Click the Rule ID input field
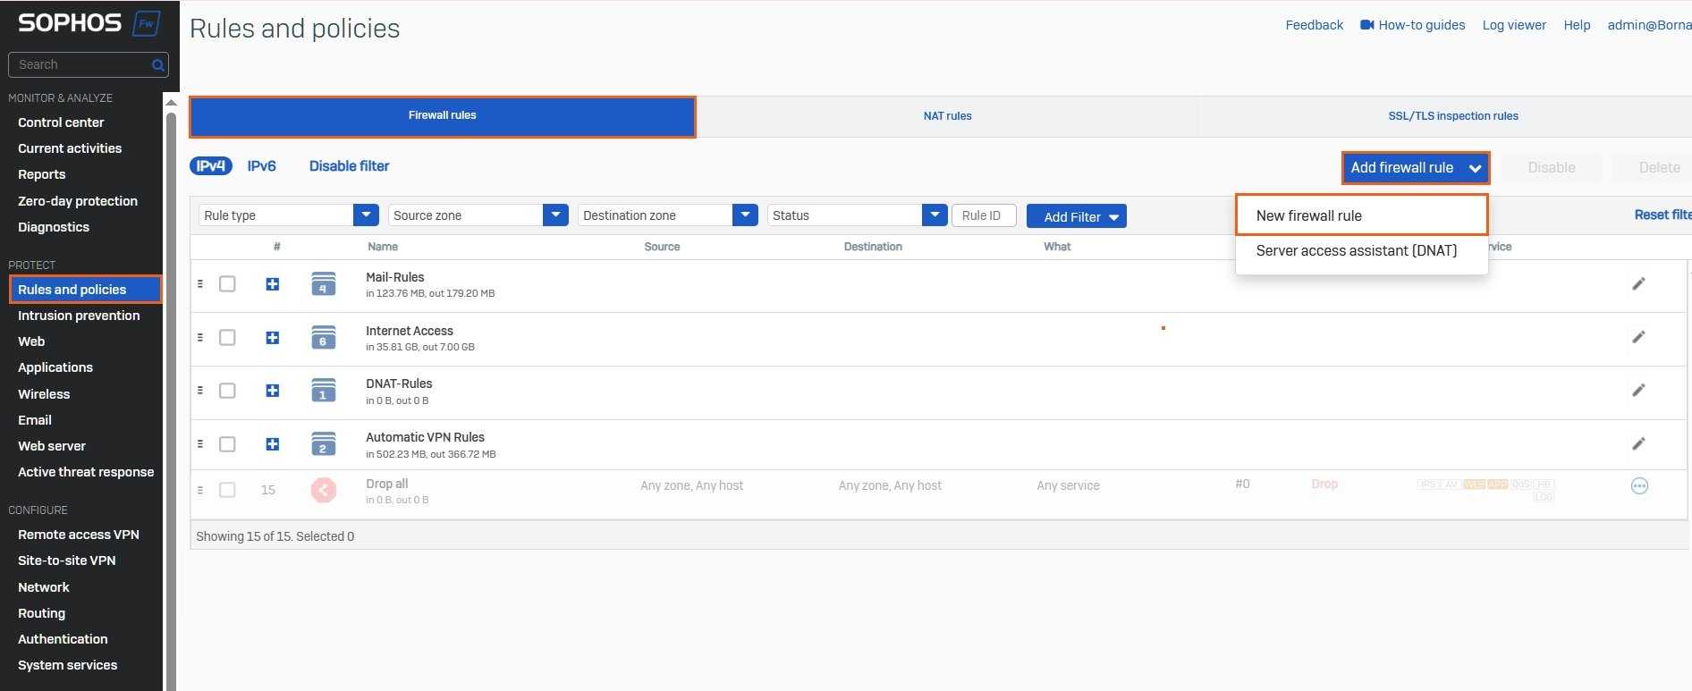1692x691 pixels. [984, 215]
